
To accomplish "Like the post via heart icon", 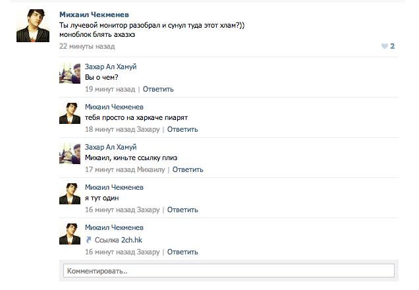I will [x=384, y=46].
